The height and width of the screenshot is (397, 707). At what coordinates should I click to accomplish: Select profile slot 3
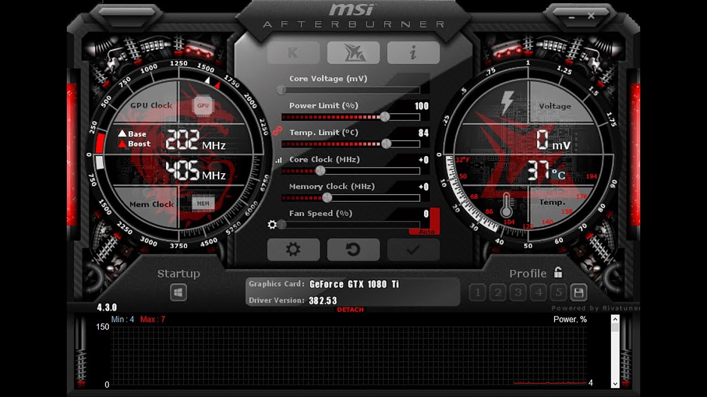[x=518, y=292]
